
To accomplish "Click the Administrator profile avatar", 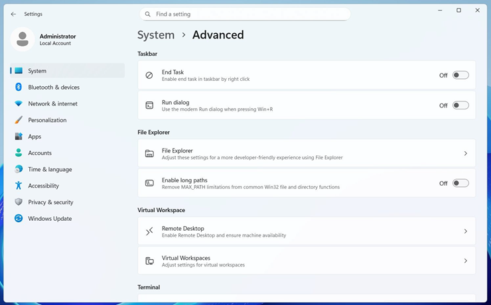I will tap(23, 40).
